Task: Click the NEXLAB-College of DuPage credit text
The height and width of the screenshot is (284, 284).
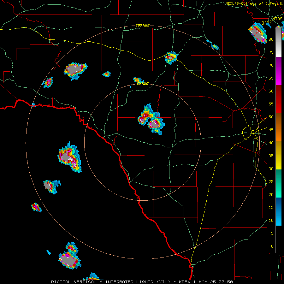Action: pyautogui.click(x=254, y=3)
